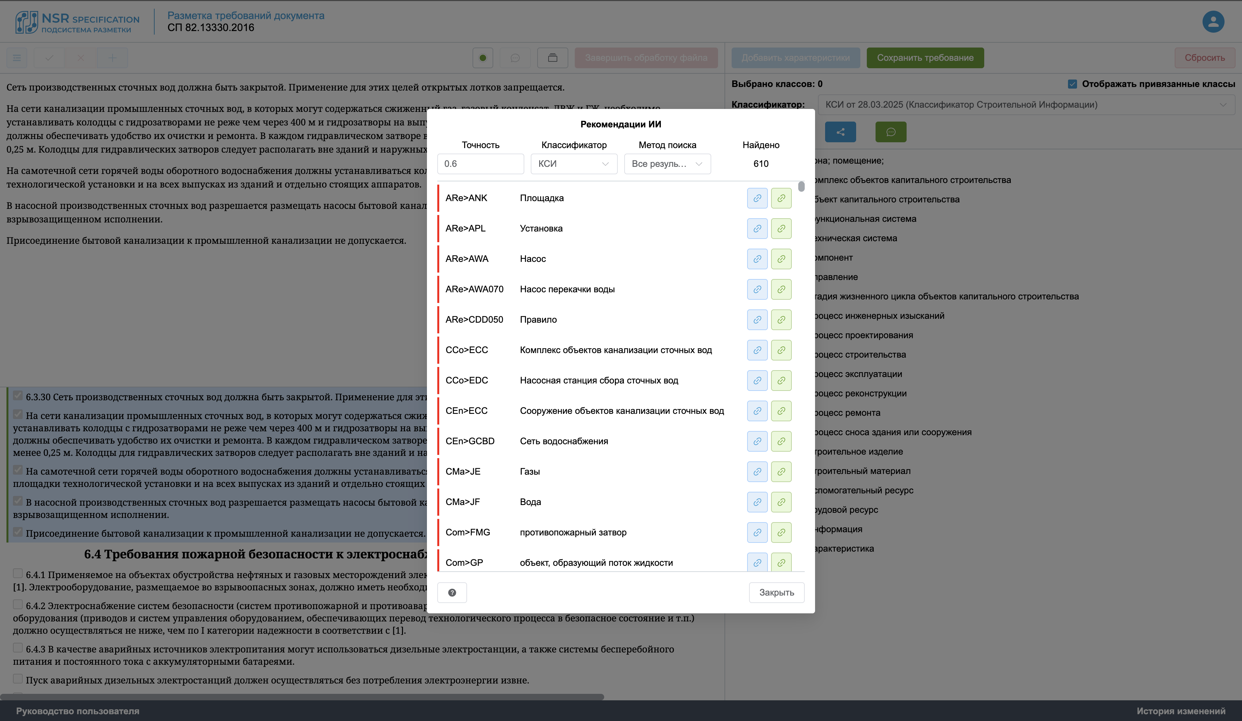The image size is (1242, 721).
Task: Click the green link icon for Насос
Action: (781, 259)
